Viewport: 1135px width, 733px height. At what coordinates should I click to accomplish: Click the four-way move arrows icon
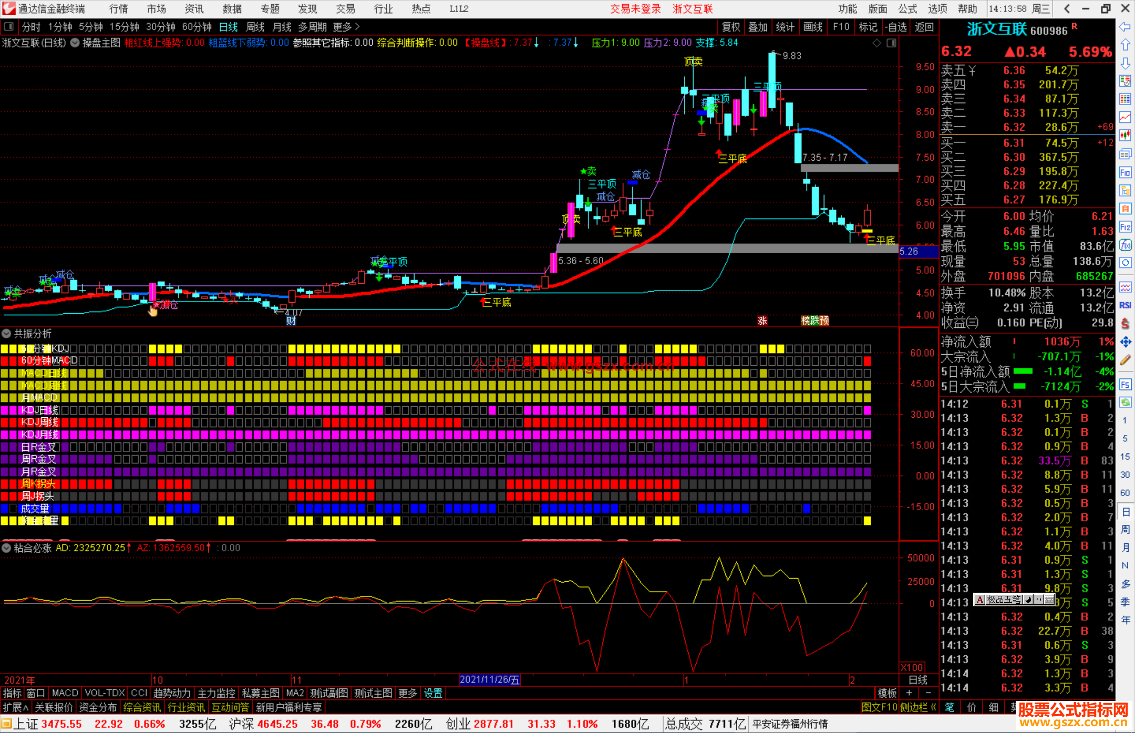tap(1125, 342)
